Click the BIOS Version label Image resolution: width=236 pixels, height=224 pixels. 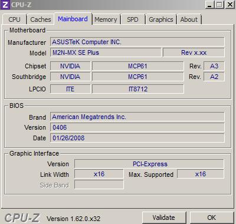coord(35,127)
